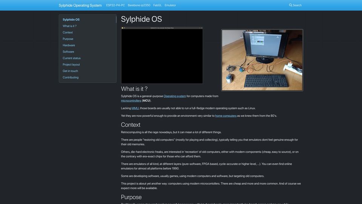
Task: Click the 'What is it ?' heading
Action: tap(134, 89)
